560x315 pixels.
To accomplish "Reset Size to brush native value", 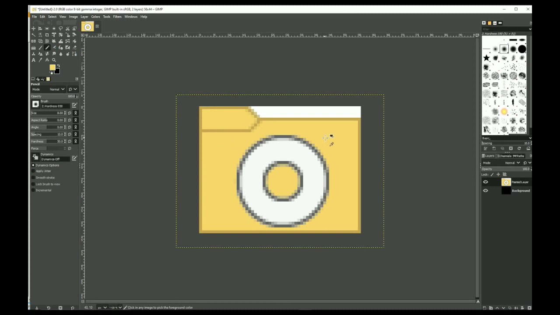I will (70, 113).
